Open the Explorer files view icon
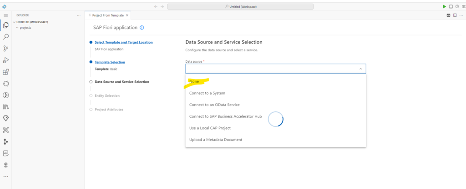 [5, 25]
